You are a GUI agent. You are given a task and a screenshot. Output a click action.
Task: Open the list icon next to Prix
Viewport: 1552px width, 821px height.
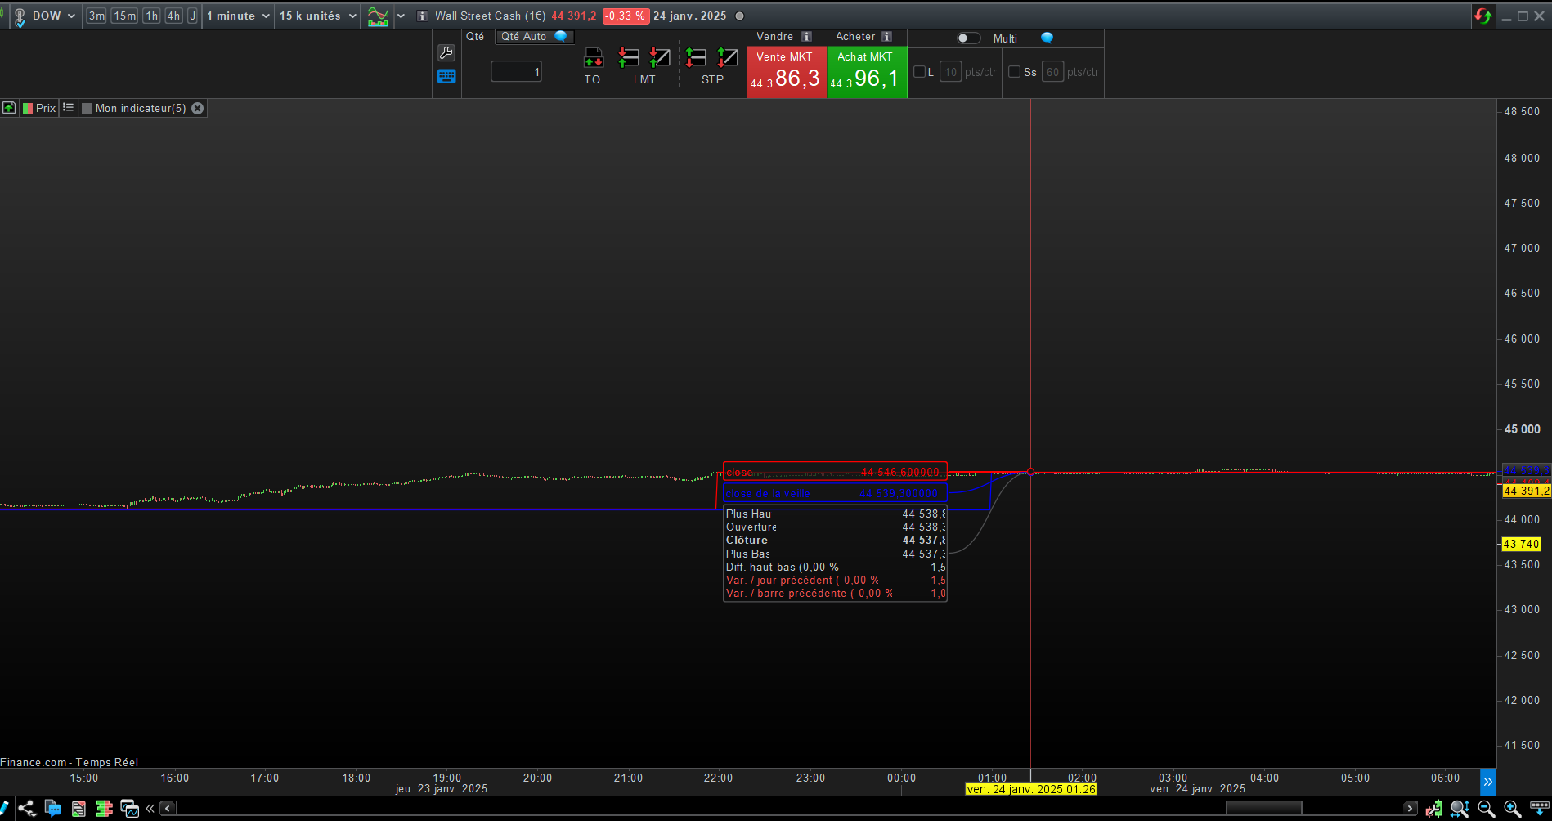[69, 108]
